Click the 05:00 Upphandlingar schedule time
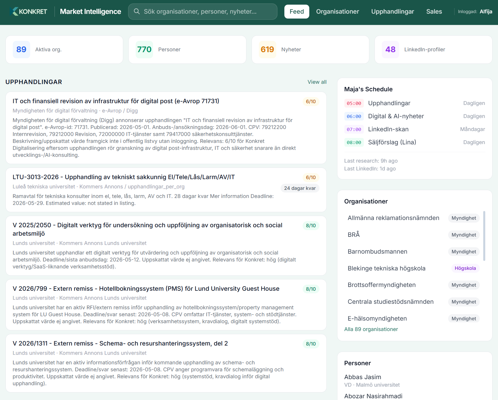498x400 pixels. click(354, 103)
